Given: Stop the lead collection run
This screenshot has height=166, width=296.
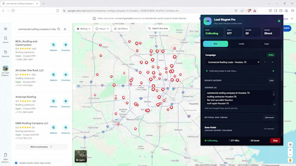Looking at the screenshot, I should [x=275, y=140].
